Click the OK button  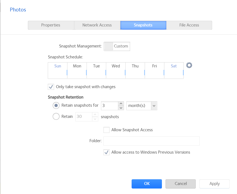(x=147, y=184)
